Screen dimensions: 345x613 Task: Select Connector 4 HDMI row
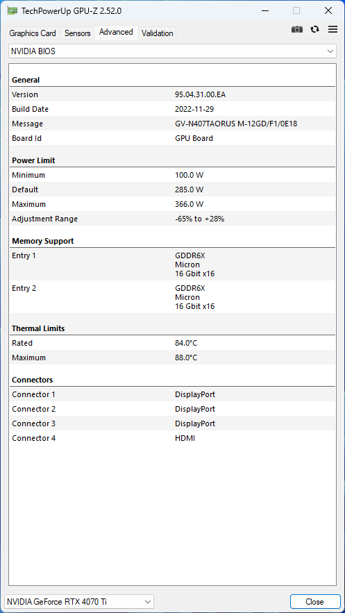tap(172, 438)
